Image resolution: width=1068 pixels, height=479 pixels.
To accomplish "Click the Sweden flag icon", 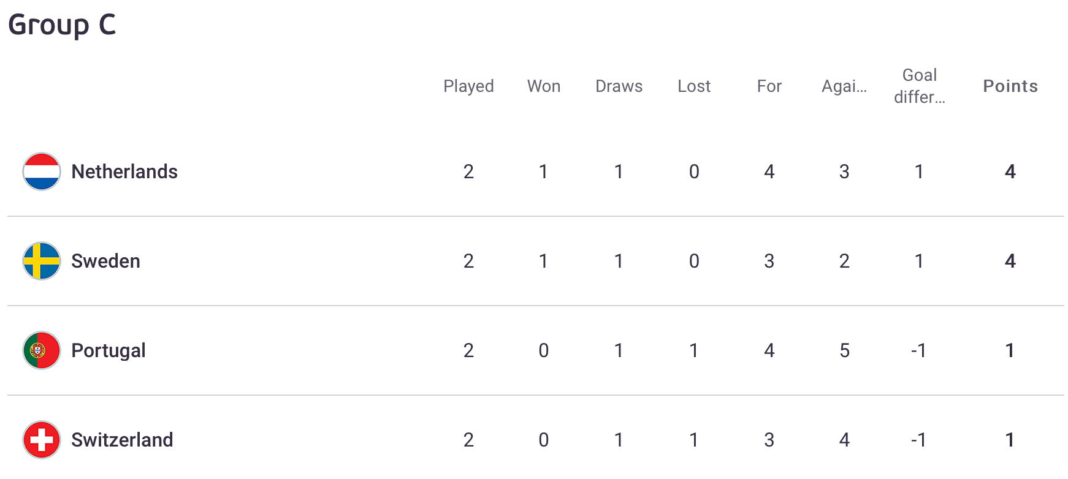I will pyautogui.click(x=42, y=261).
